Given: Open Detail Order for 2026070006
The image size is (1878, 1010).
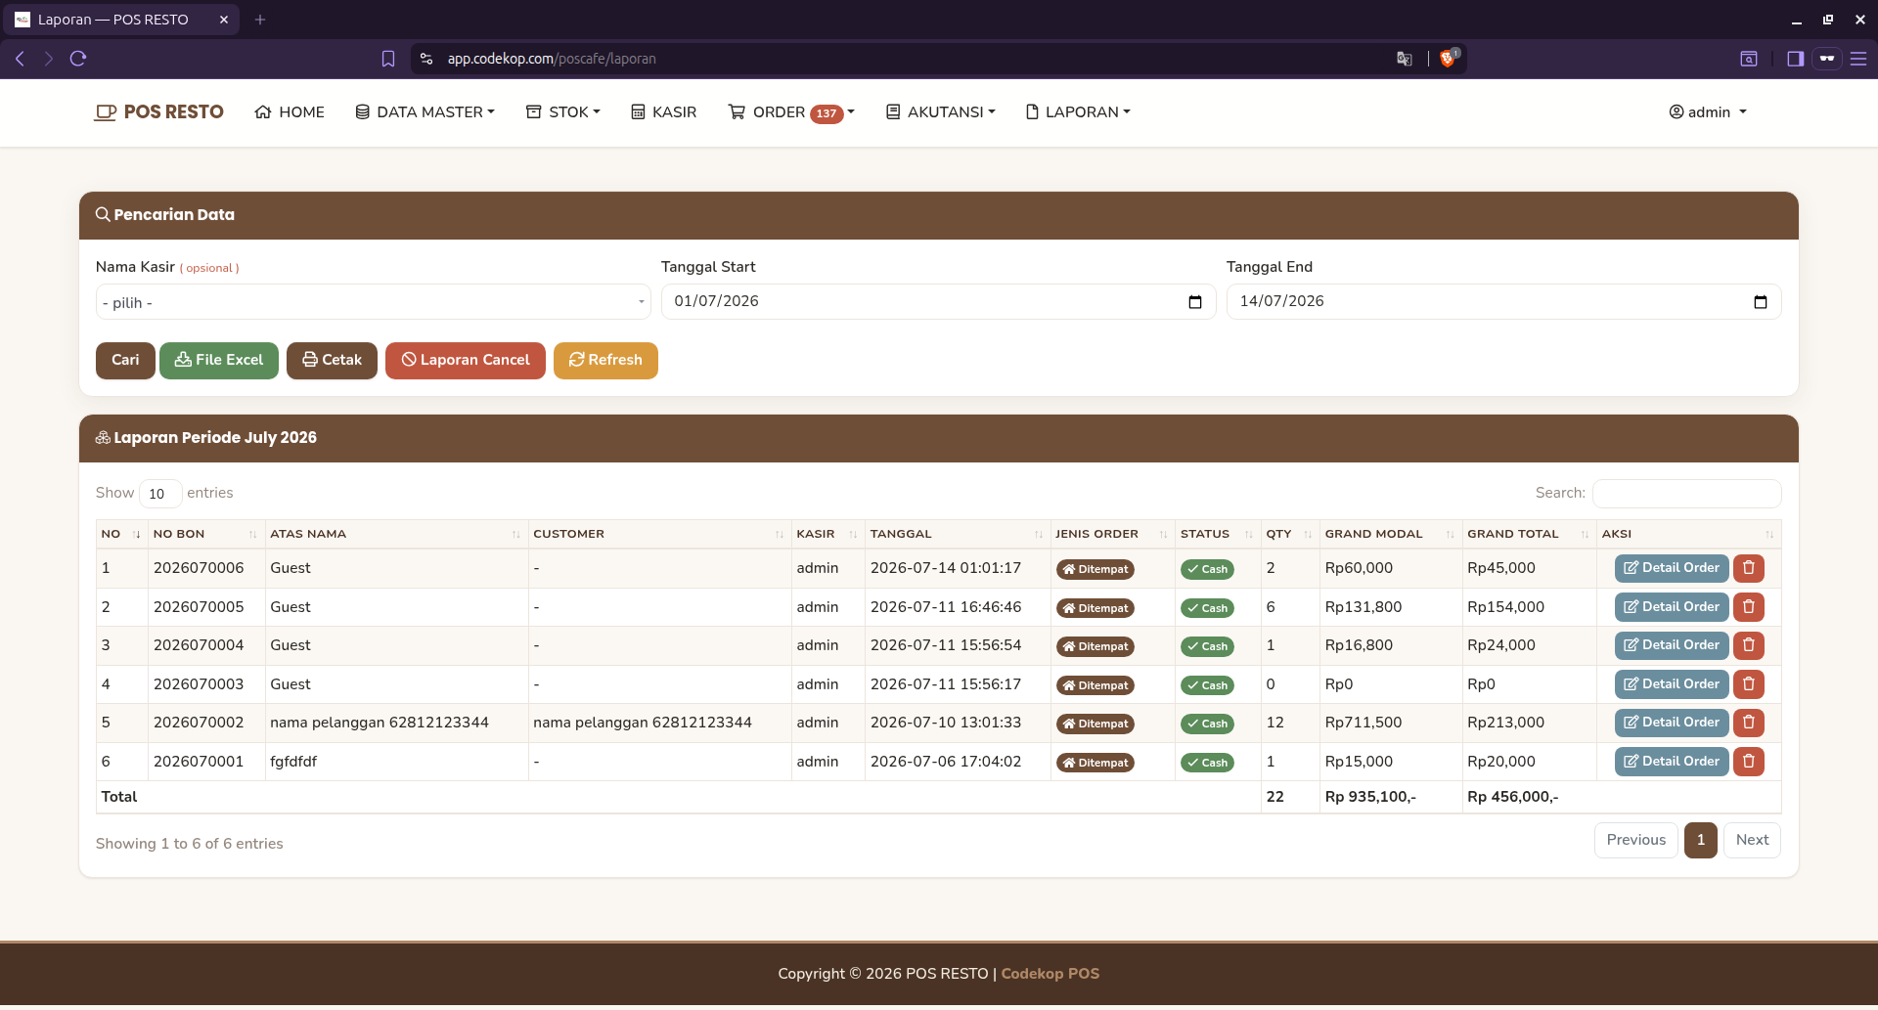Looking at the screenshot, I should pyautogui.click(x=1672, y=568).
